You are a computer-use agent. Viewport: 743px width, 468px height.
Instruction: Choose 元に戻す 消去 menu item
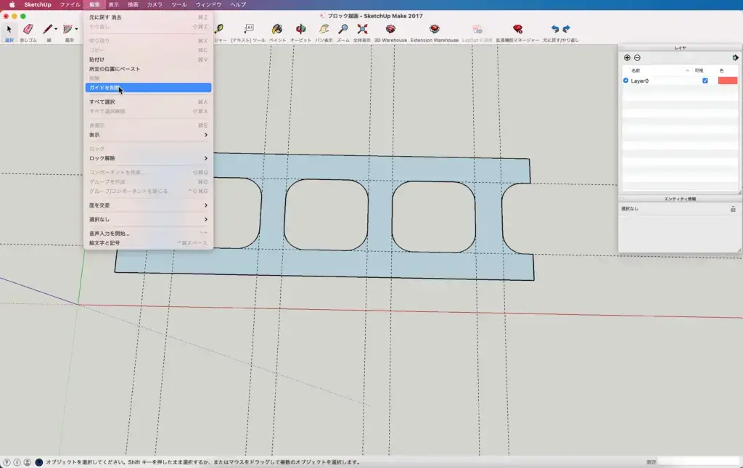click(x=148, y=17)
